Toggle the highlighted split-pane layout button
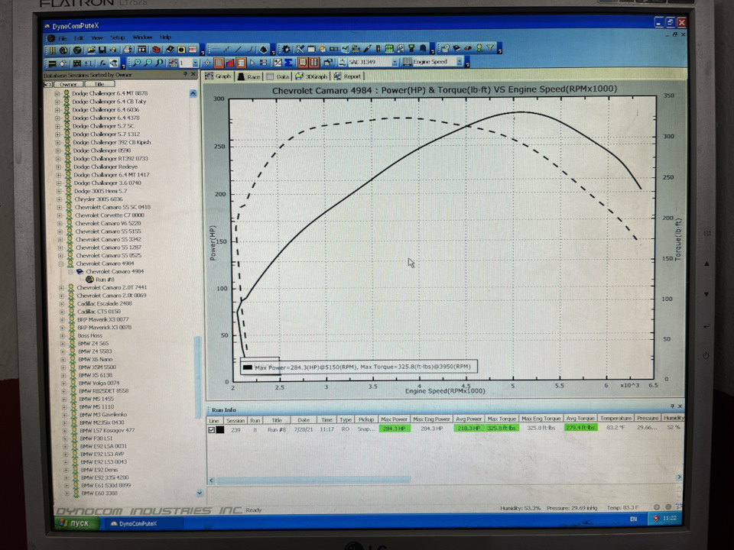The image size is (734, 550). click(x=314, y=62)
